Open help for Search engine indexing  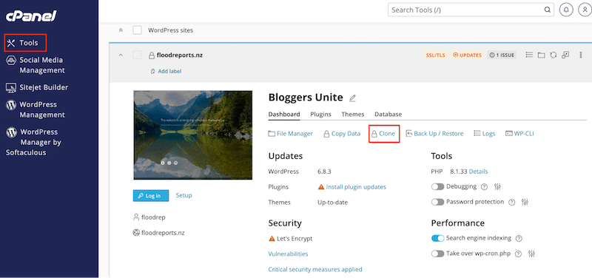[x=519, y=238]
